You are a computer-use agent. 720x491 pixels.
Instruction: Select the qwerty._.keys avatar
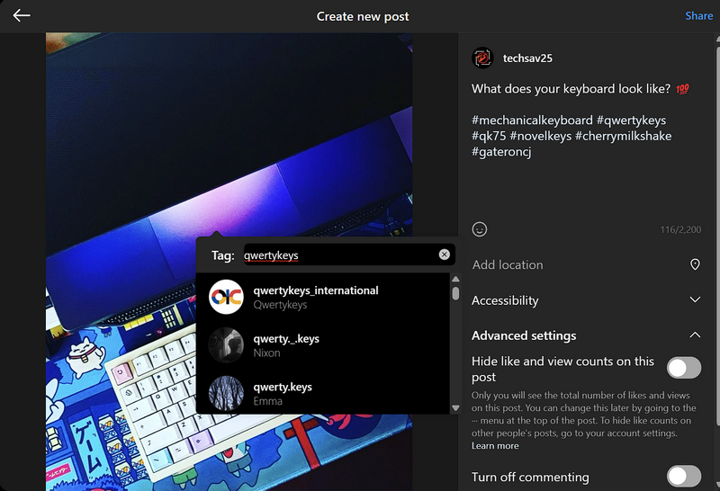coord(226,345)
